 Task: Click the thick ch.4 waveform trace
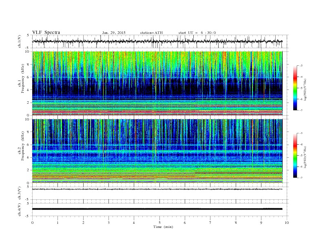coord(157,209)
